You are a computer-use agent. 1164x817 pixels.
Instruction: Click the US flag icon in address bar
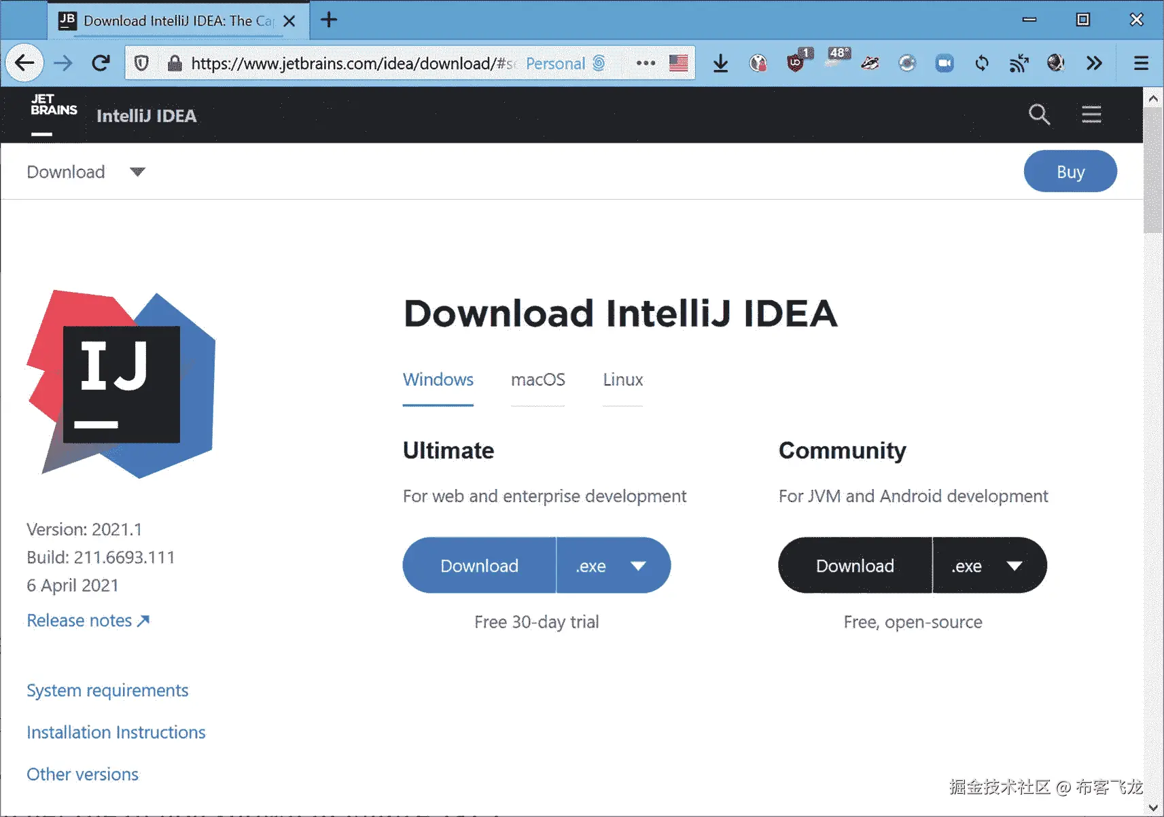click(678, 63)
